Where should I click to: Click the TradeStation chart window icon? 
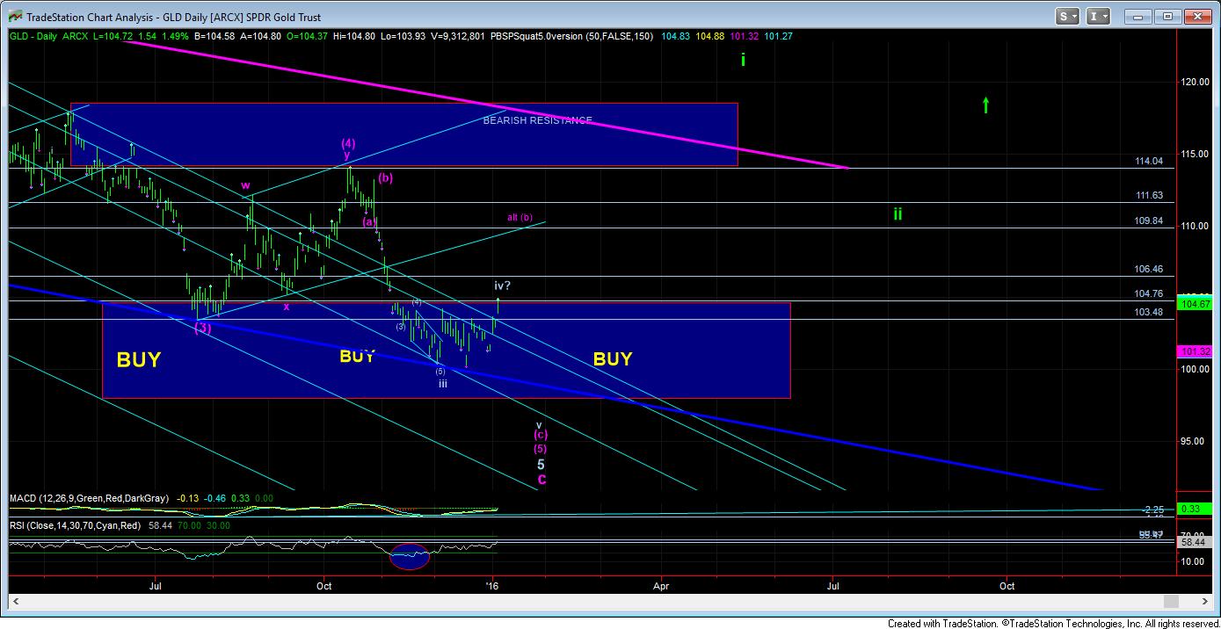pyautogui.click(x=16, y=17)
